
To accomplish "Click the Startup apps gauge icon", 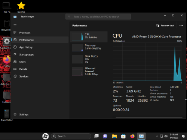I will [x=15, y=54].
